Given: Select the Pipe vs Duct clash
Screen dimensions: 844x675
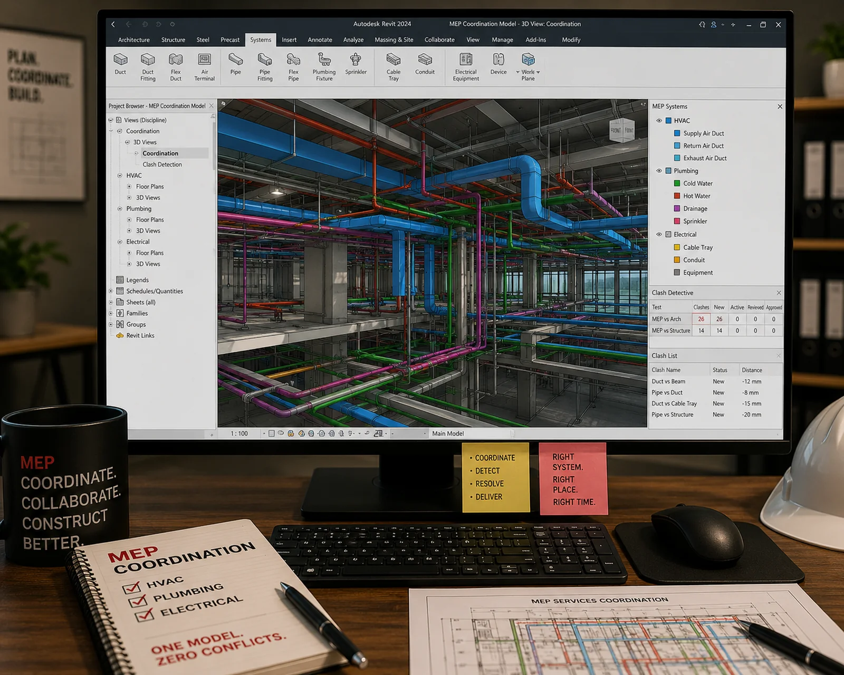Looking at the screenshot, I should coord(715,393).
